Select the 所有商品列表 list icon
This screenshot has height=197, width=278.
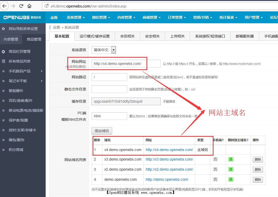pos(4,61)
